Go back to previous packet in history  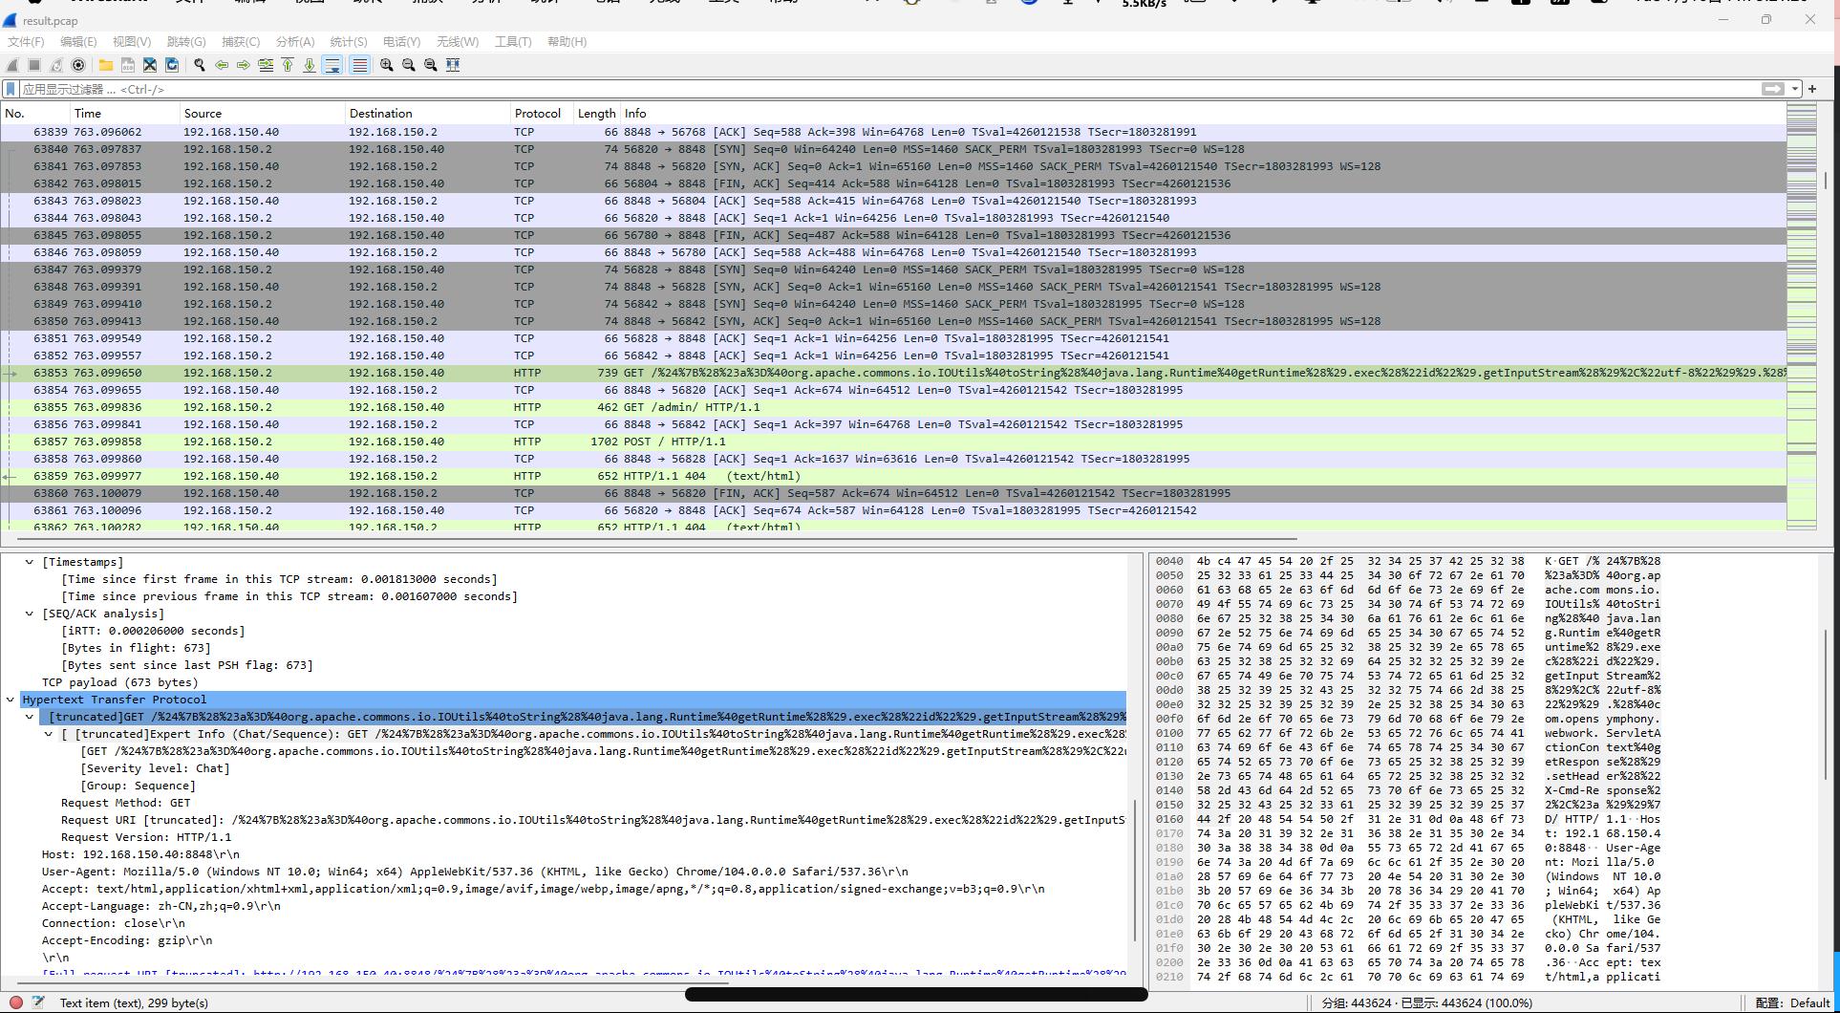(x=222, y=65)
